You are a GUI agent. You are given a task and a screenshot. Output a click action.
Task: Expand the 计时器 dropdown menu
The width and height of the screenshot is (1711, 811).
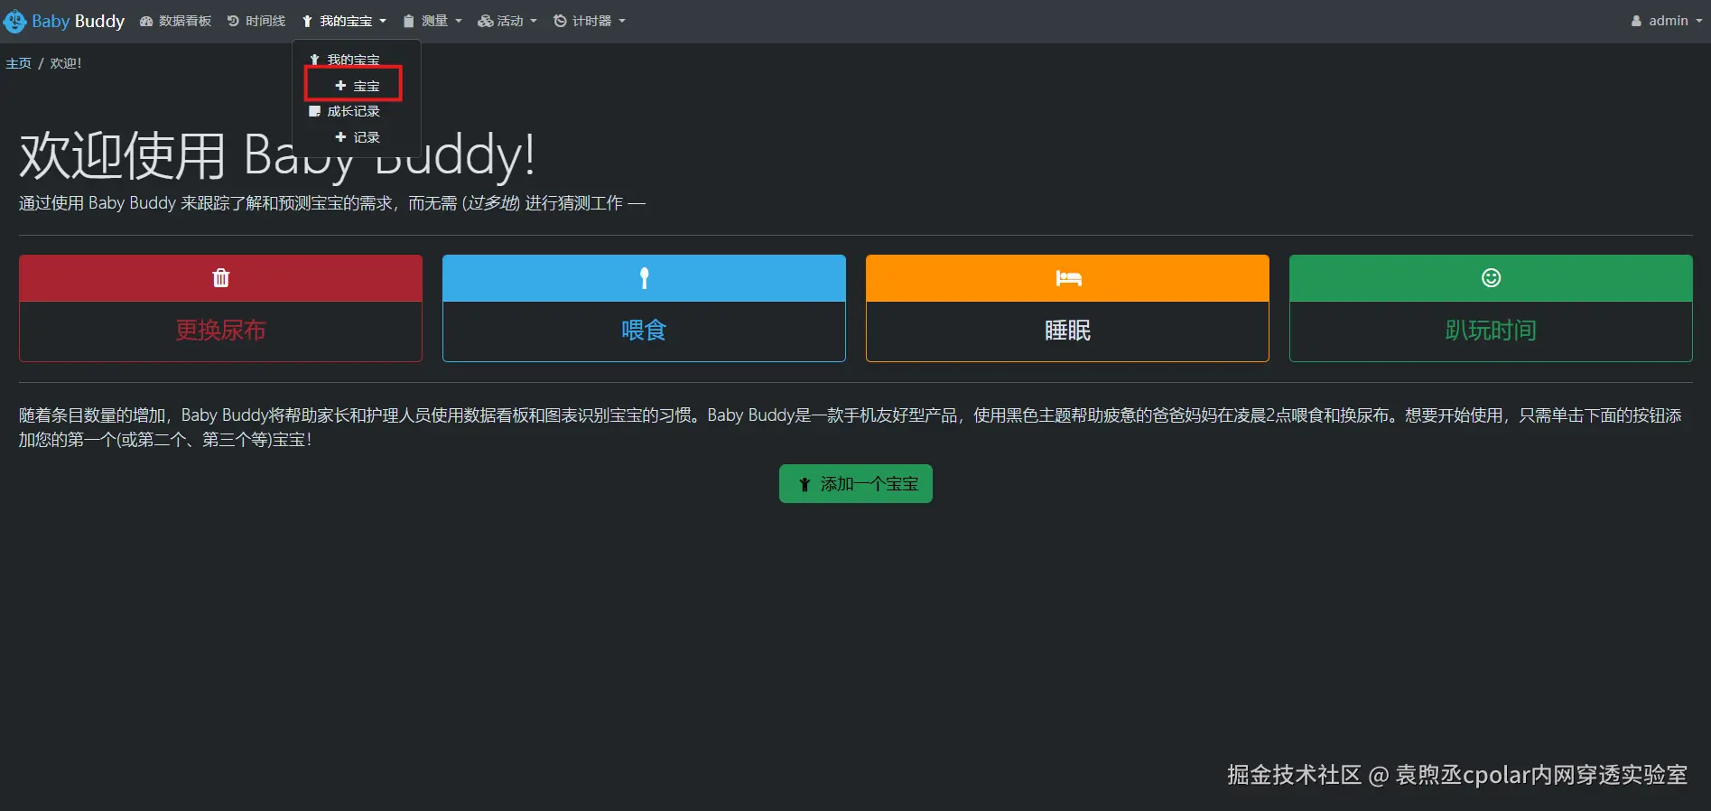(x=590, y=21)
